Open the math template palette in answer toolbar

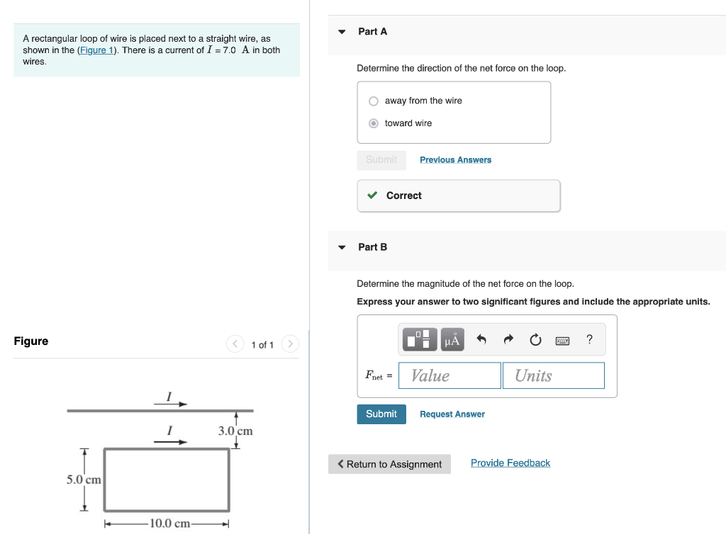(x=418, y=339)
